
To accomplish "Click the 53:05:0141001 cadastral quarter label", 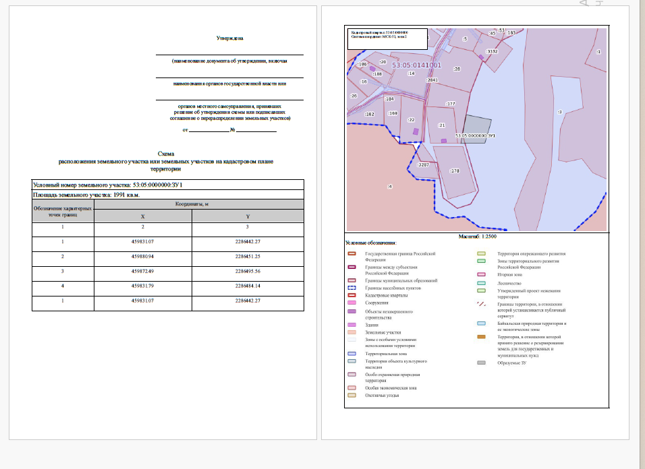I will [x=416, y=65].
